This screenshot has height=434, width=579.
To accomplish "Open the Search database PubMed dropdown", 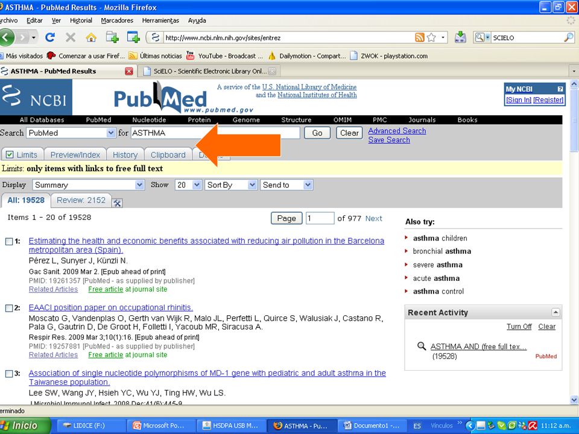I will (71, 133).
